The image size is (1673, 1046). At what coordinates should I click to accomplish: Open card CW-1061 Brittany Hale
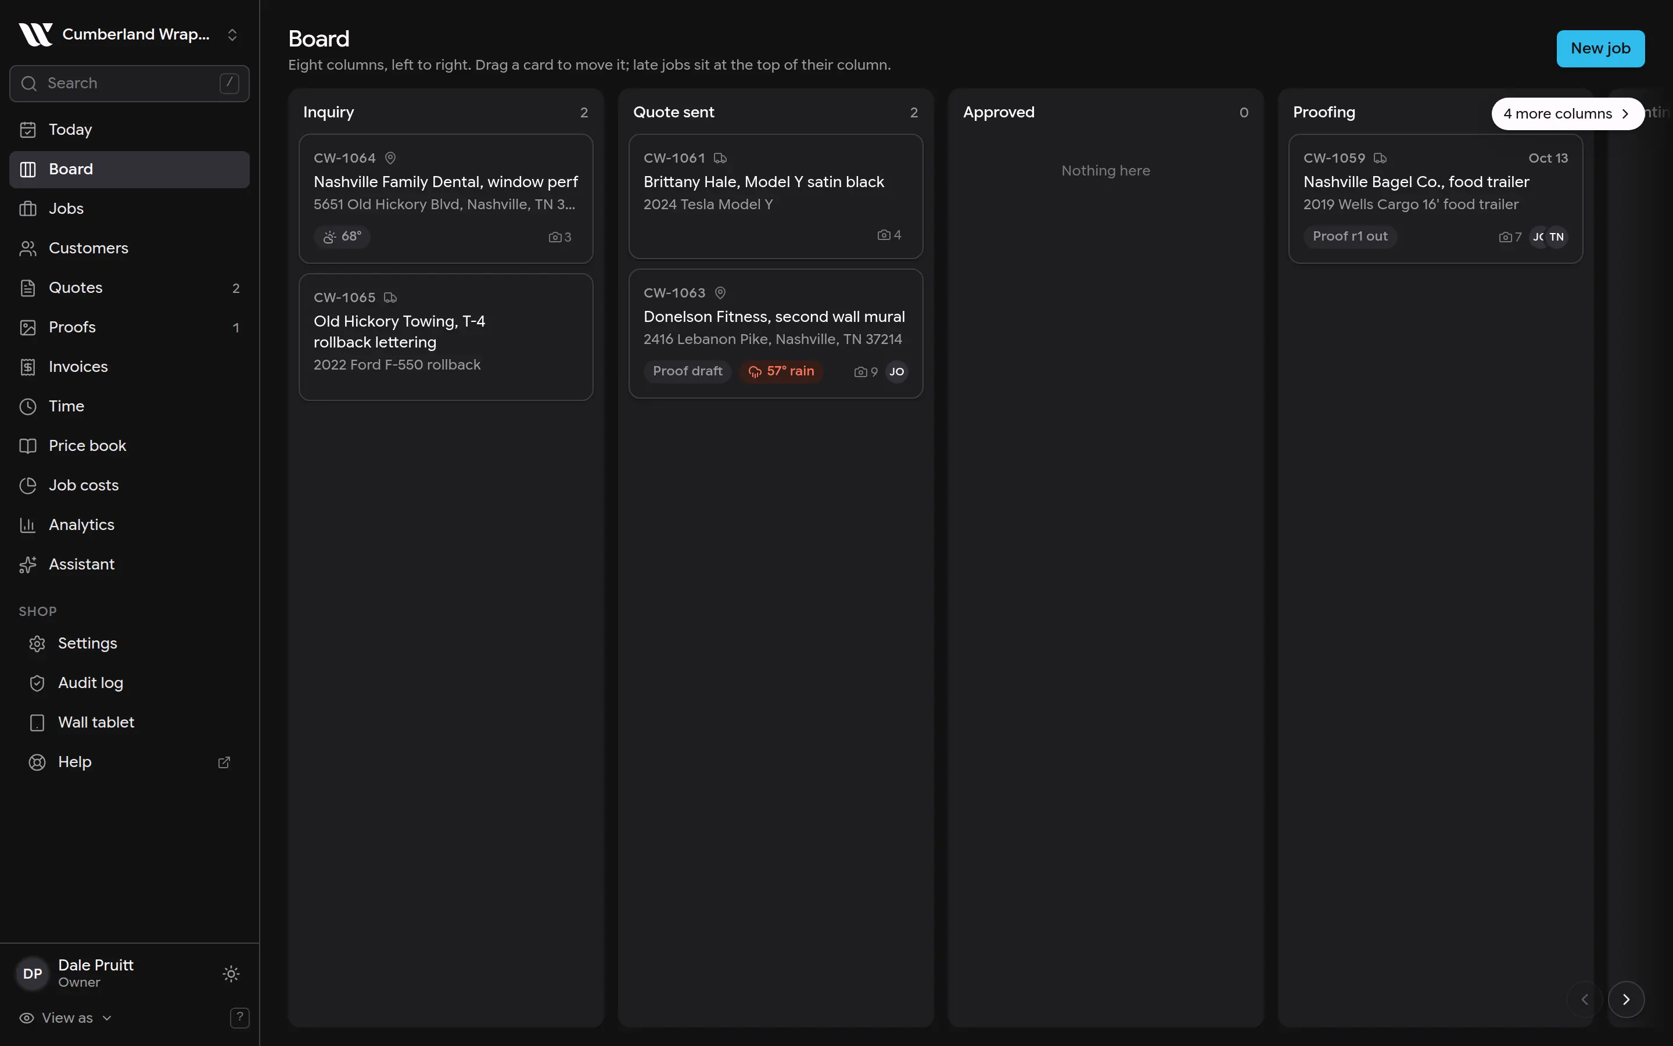coord(776,196)
